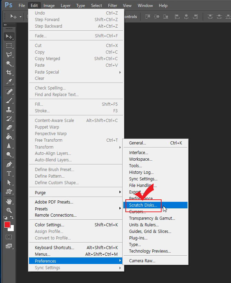Align right edges in options bar
This screenshot has width=231, height=283.
(195, 17)
